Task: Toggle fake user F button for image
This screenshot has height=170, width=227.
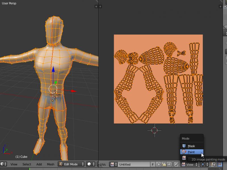Action: (153, 164)
